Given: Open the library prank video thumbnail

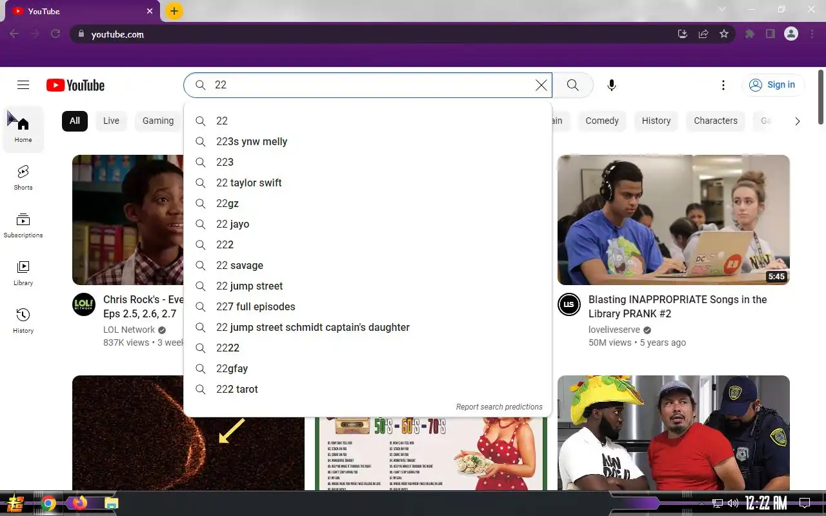Looking at the screenshot, I should click(674, 220).
